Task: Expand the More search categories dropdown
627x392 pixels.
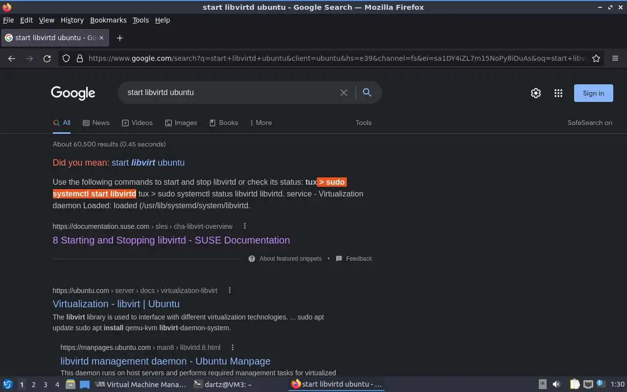Action: click(261, 123)
